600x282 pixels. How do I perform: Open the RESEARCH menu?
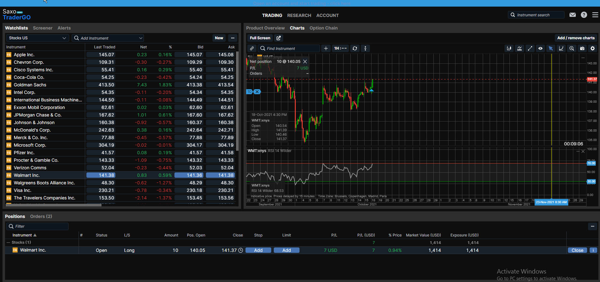[299, 15]
